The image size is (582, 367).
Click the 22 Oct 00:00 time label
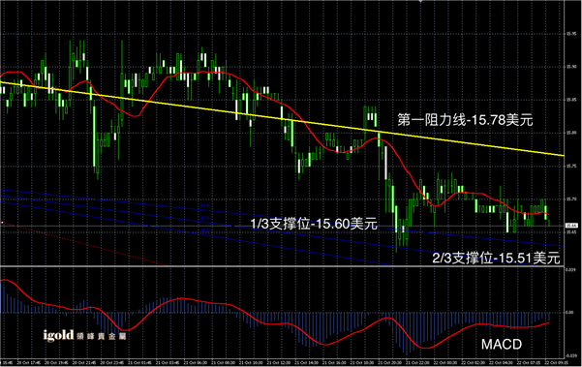pyautogui.click(x=446, y=362)
